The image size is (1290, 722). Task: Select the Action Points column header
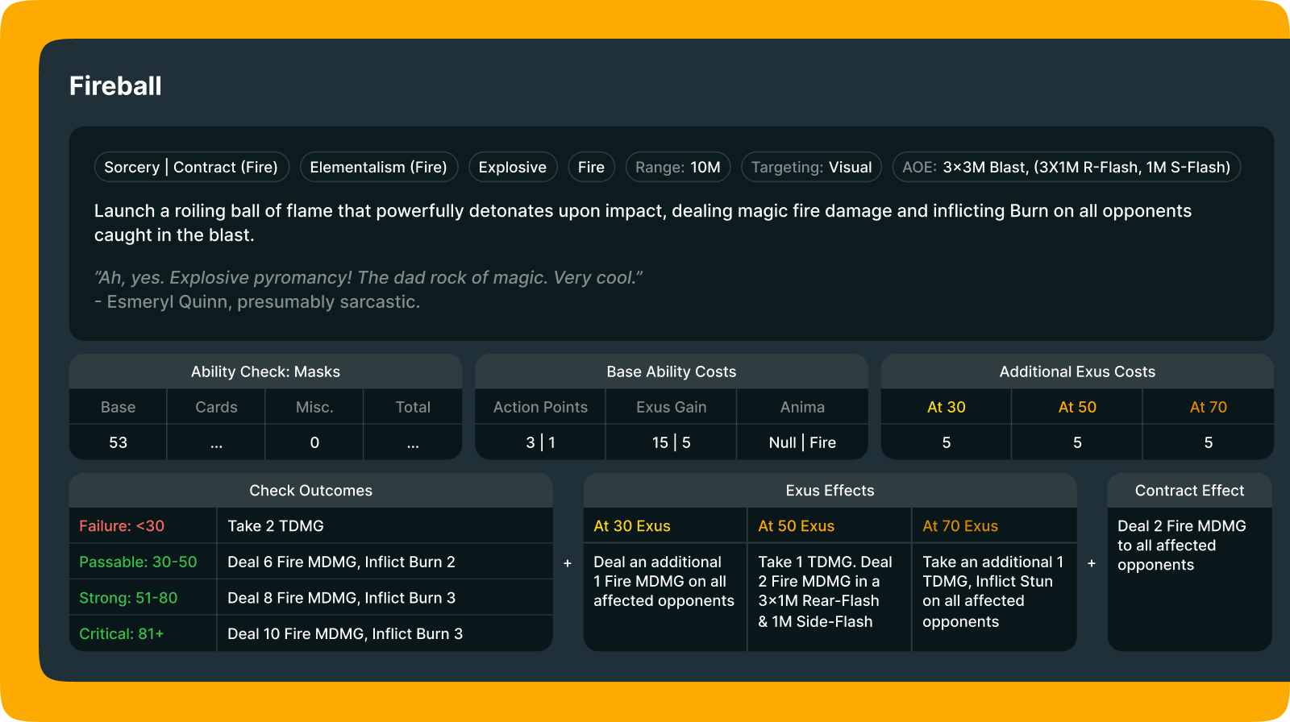tap(540, 407)
